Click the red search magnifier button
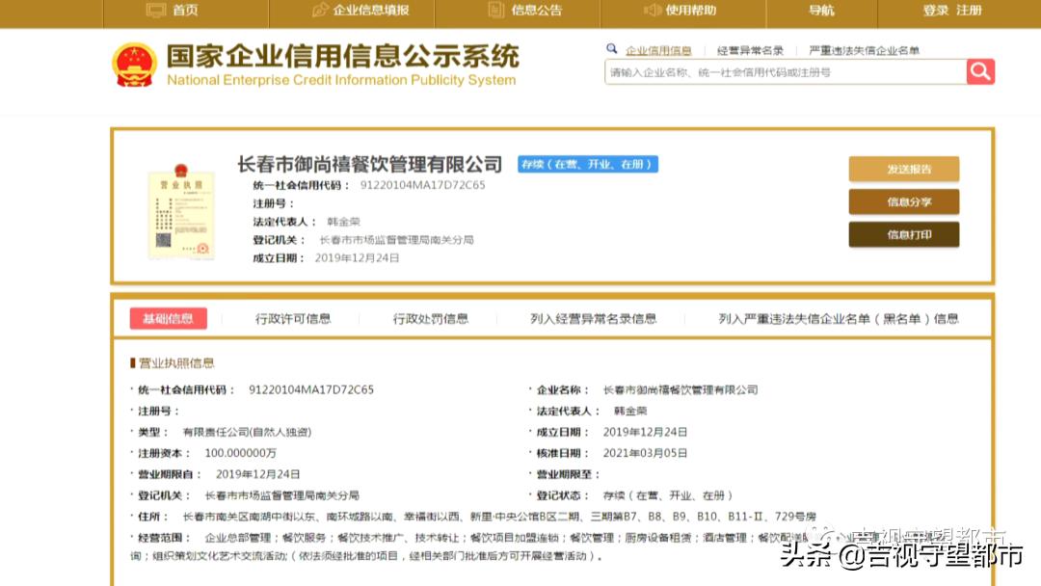 pyautogui.click(x=980, y=71)
